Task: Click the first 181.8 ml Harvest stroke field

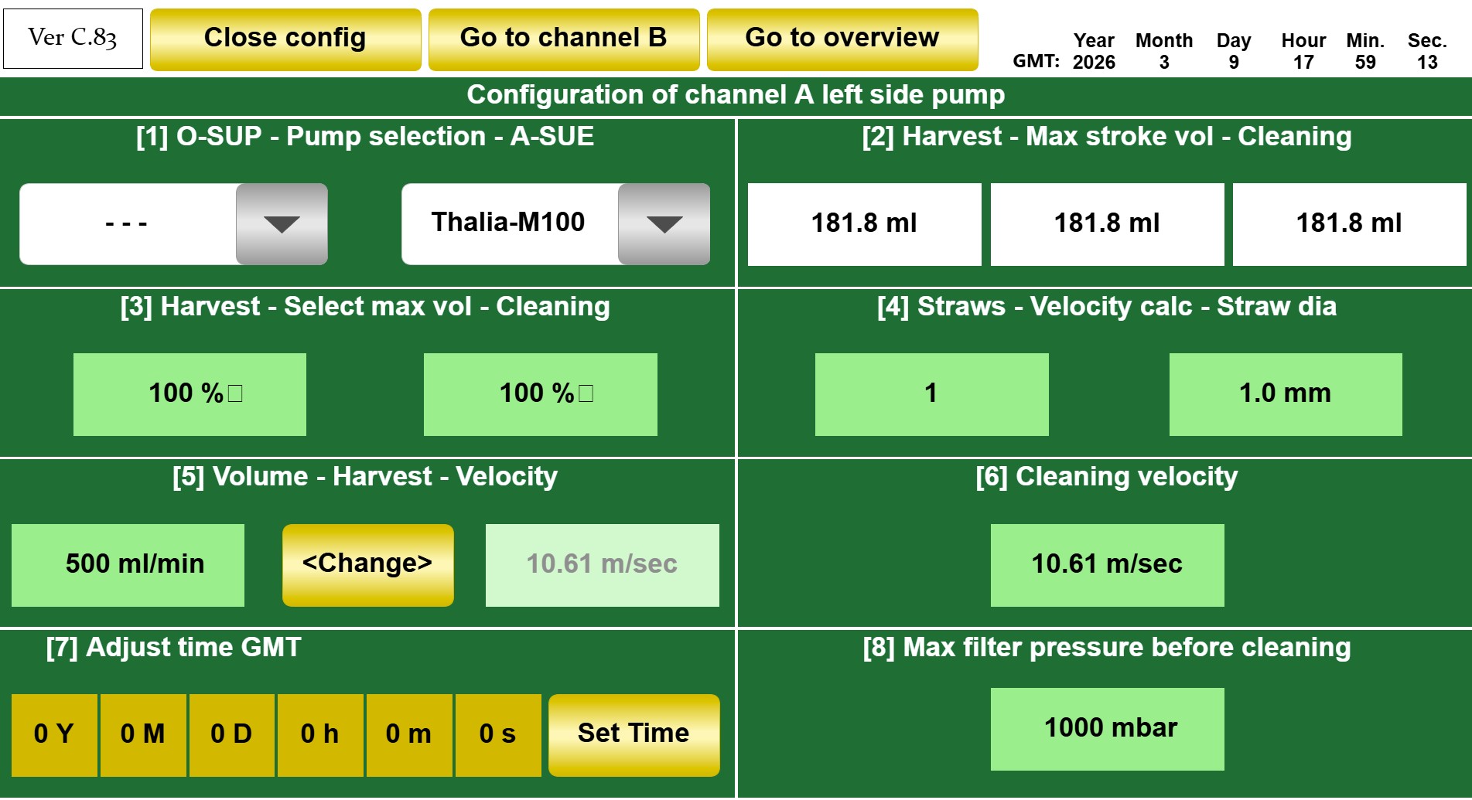Action: [x=864, y=224]
